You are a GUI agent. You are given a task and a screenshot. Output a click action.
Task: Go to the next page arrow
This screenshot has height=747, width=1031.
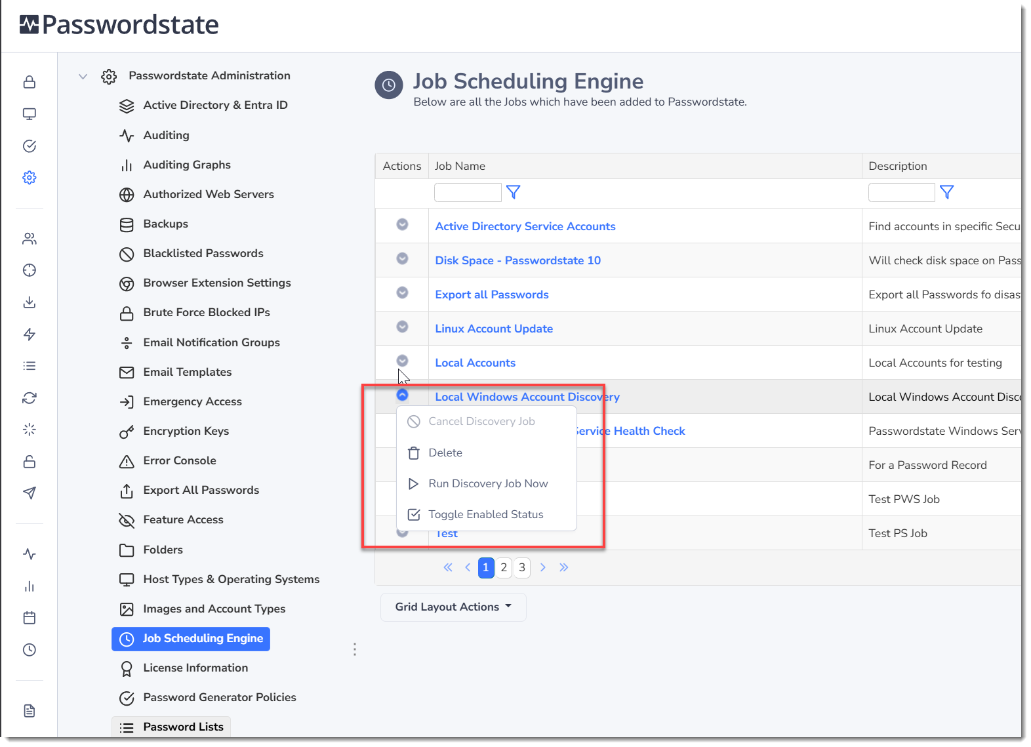[x=543, y=568]
